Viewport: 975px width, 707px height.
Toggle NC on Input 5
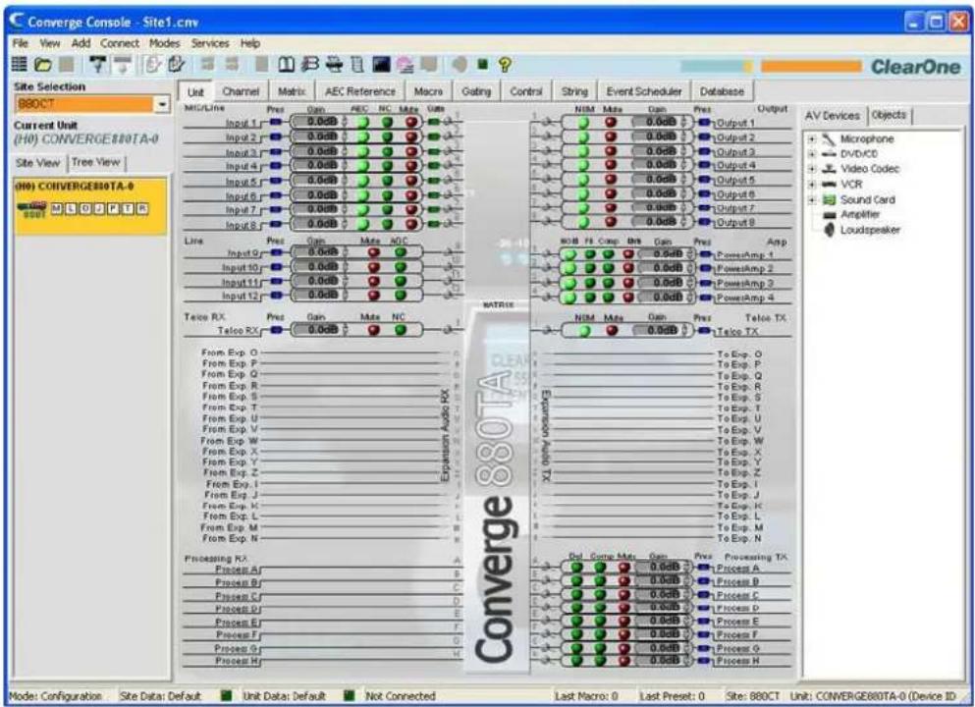(x=388, y=181)
